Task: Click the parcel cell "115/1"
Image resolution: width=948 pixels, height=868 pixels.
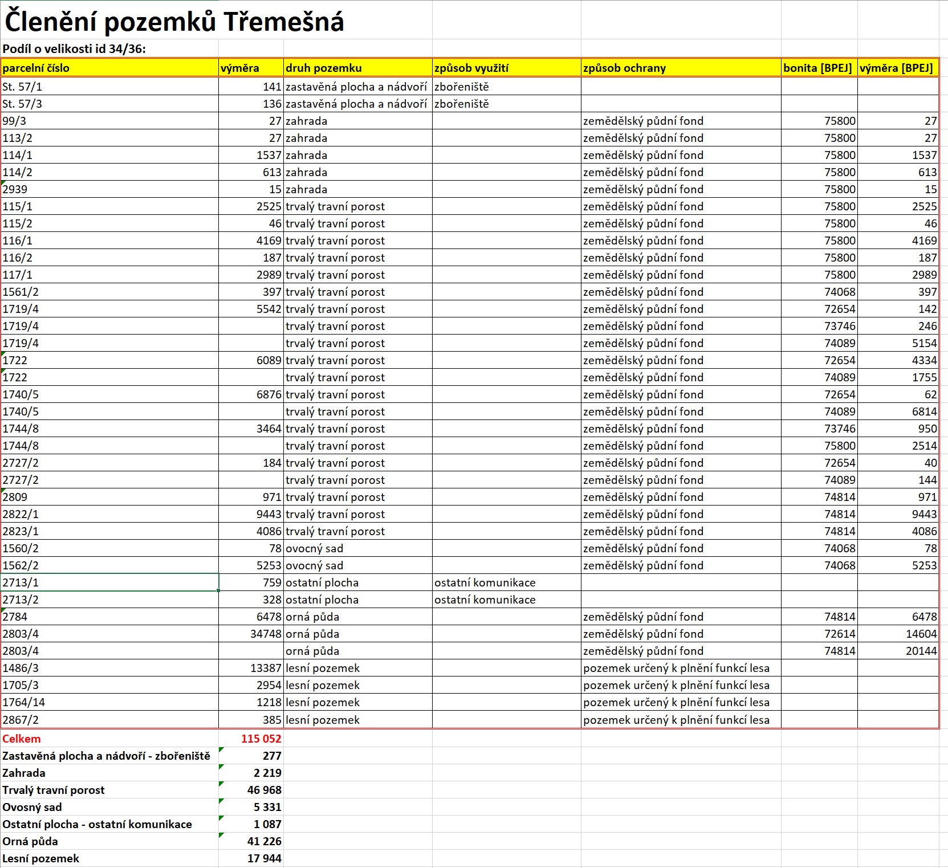Action: point(110,206)
